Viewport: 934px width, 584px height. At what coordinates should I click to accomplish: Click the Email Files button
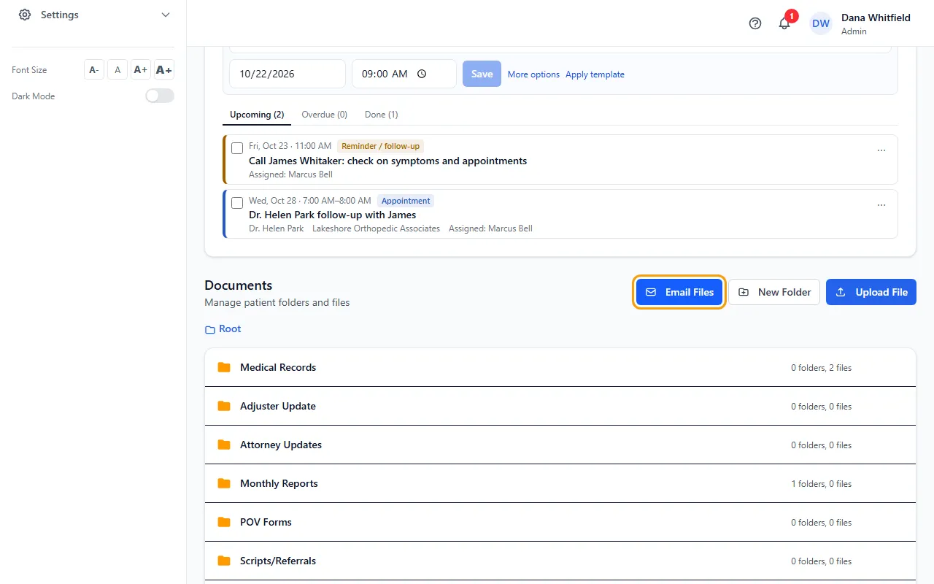(x=679, y=292)
